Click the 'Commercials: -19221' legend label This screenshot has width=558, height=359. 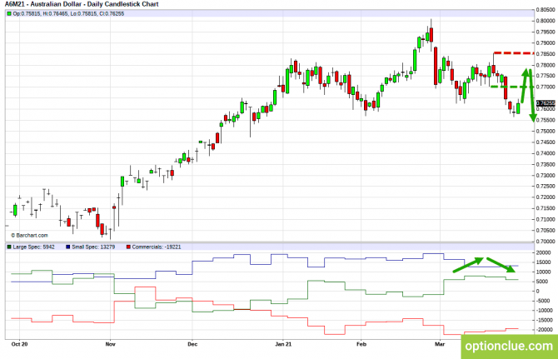pyautogui.click(x=157, y=247)
